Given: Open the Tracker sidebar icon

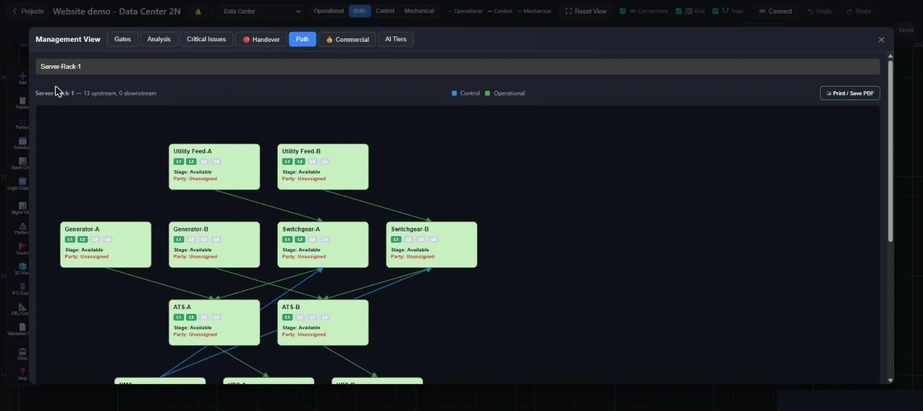Looking at the screenshot, I should (x=22, y=103).
